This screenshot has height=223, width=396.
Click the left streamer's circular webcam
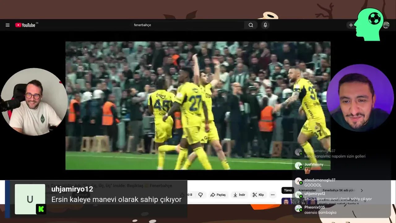[x=34, y=102]
